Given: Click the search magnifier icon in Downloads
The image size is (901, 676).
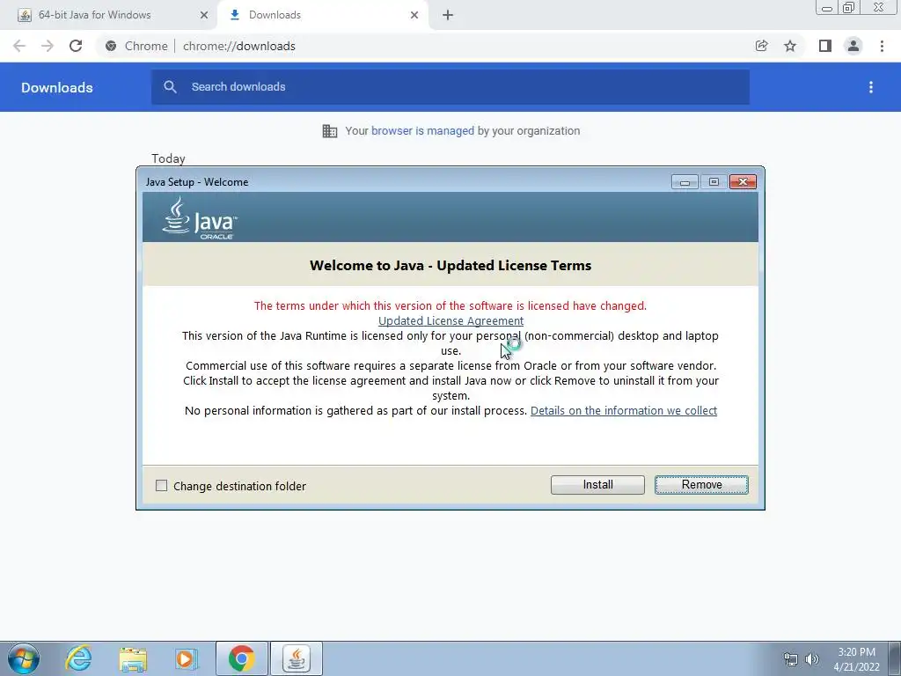Looking at the screenshot, I should pos(170,87).
